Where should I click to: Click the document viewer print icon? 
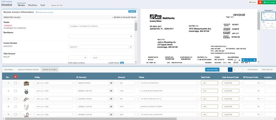tap(239, 60)
